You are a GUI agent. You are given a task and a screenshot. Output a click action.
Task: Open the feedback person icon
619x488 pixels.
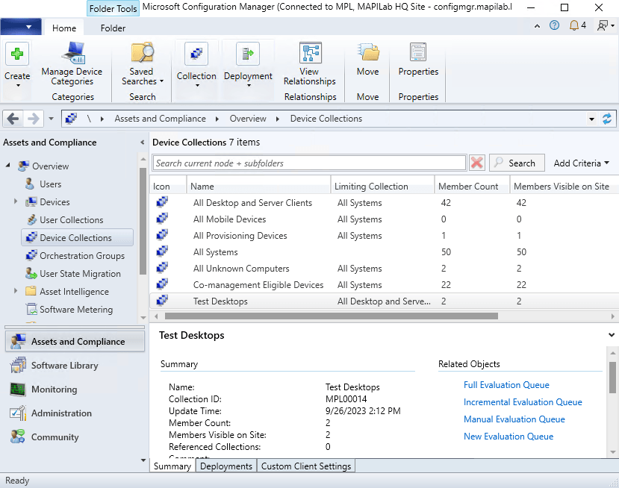tap(603, 25)
